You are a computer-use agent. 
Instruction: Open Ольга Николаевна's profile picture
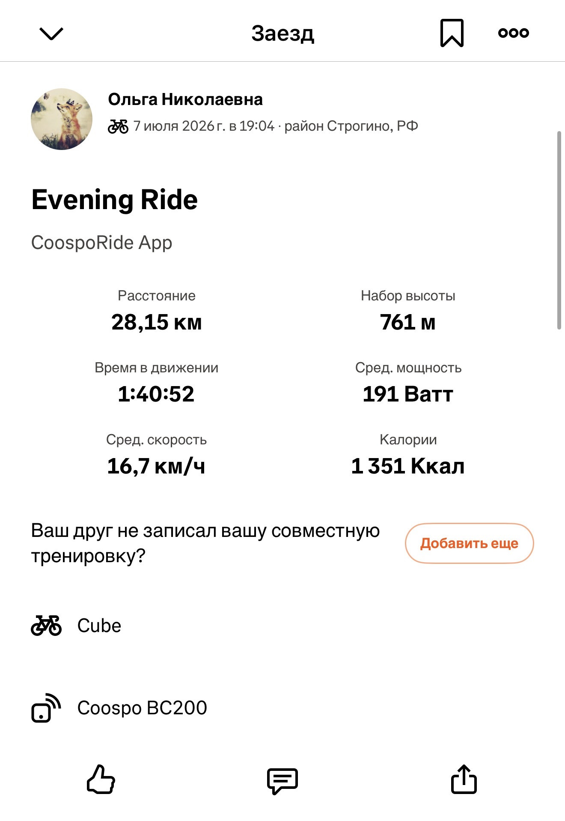62,119
